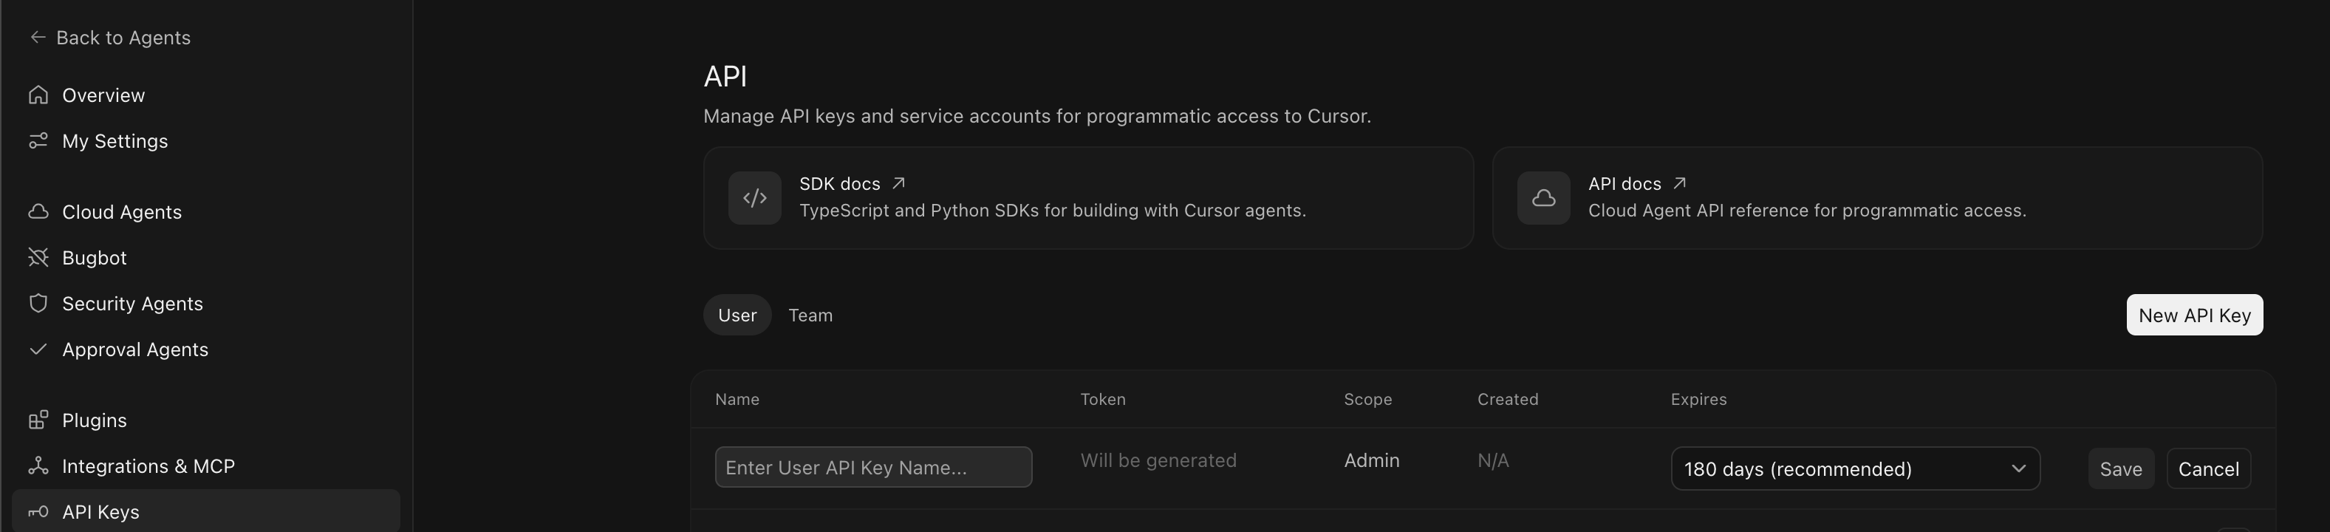Click the SDK docs code brackets icon

(x=755, y=198)
